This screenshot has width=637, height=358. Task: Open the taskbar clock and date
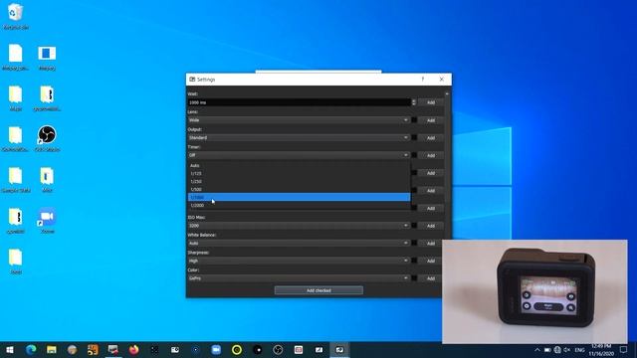tap(601, 349)
